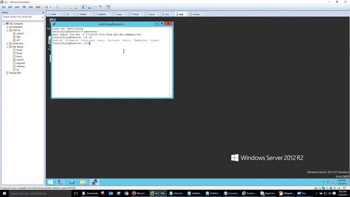The width and height of the screenshot is (350, 197).
Task: Click the Take Snapshot toolbar icon
Action: click(65, 7)
